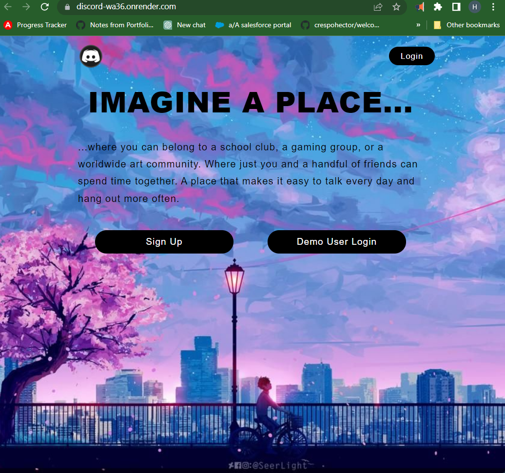Click the Demo User Login button
505x473 pixels.
click(x=336, y=241)
